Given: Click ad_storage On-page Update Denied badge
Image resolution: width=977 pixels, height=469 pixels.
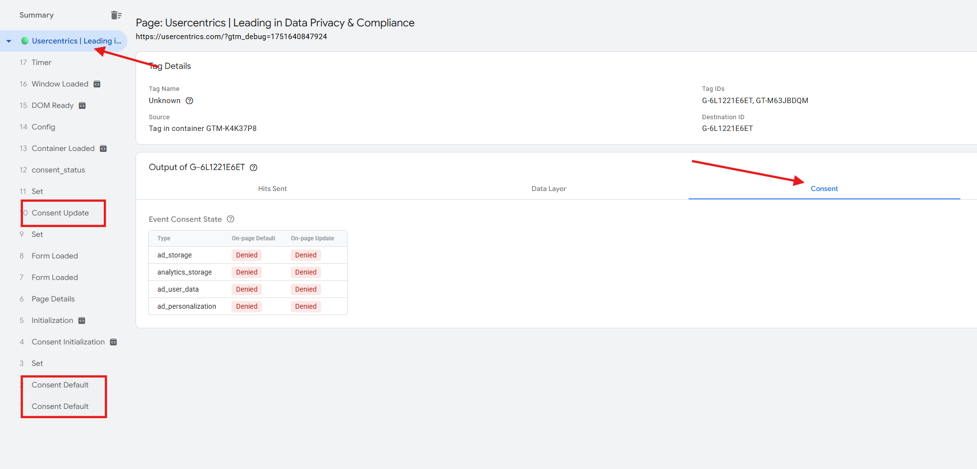Looking at the screenshot, I should [306, 255].
